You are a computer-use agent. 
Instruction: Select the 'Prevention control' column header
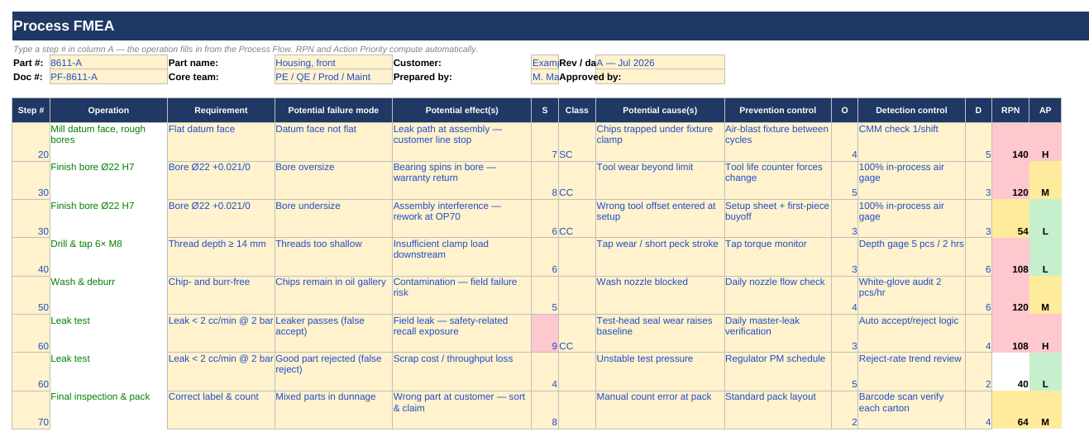[x=777, y=110]
